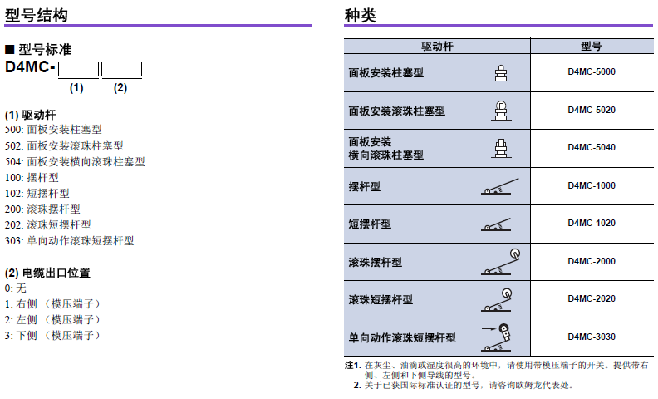
Task: Click the hinge roller lever (滚珠摆杆型) diagram
Action: (x=502, y=261)
